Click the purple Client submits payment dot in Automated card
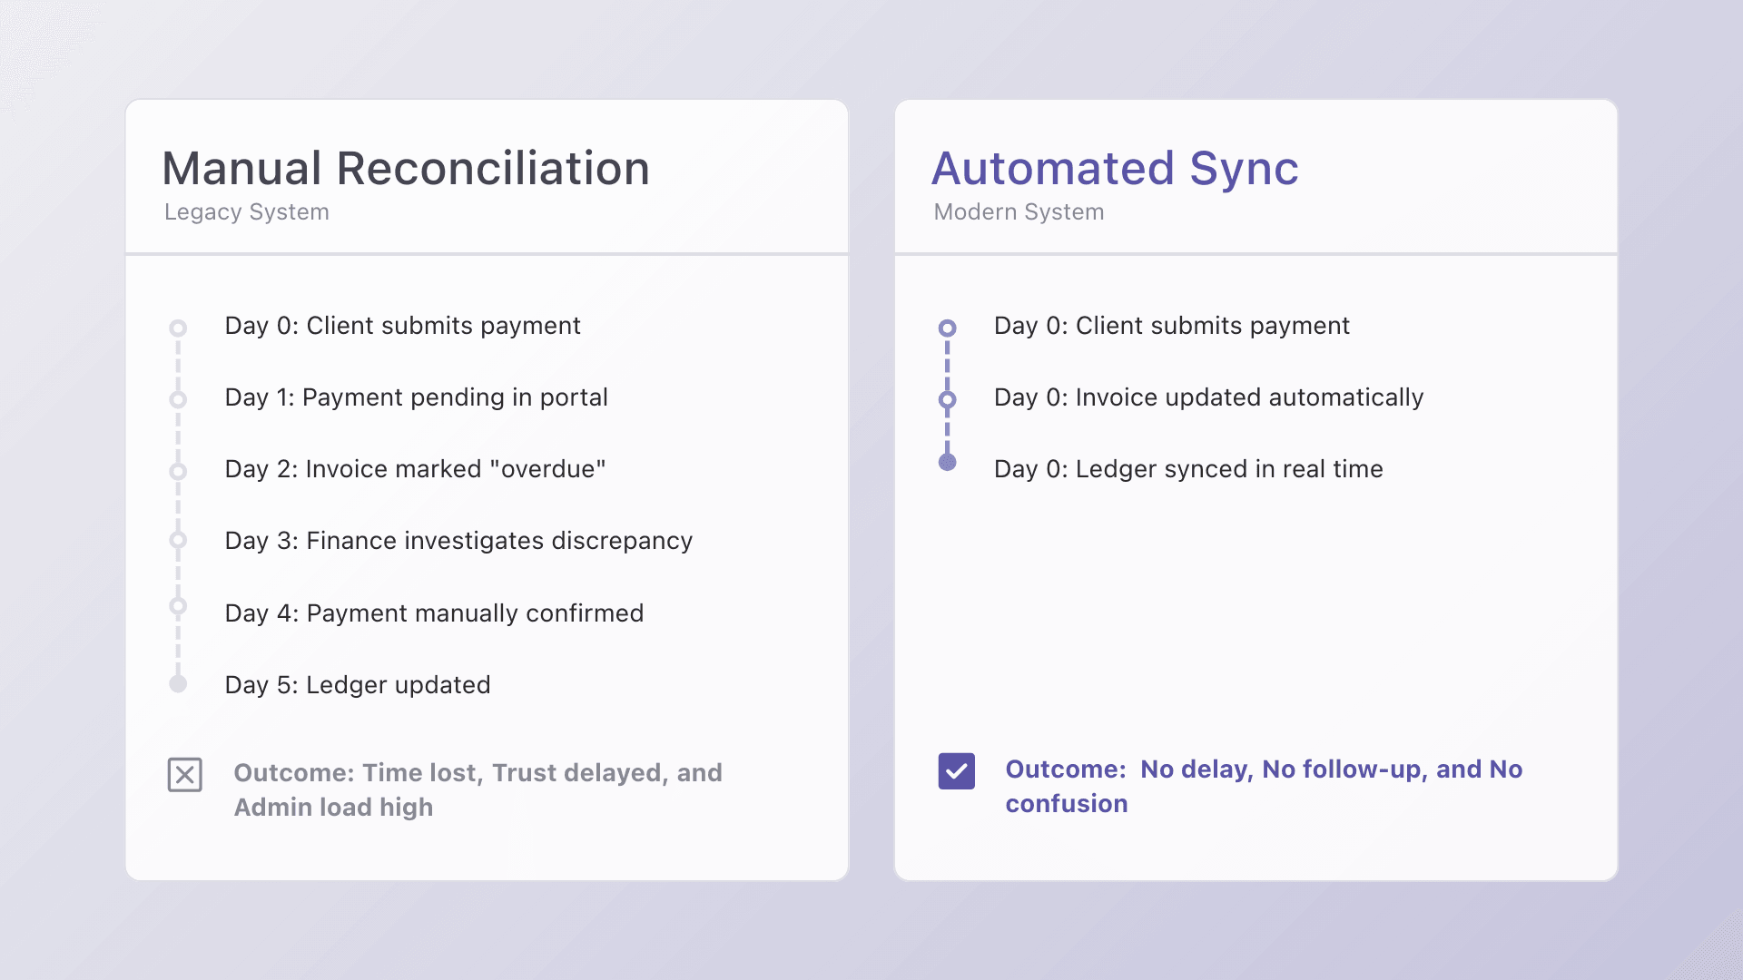Viewport: 1743px width, 980px height. coord(947,328)
